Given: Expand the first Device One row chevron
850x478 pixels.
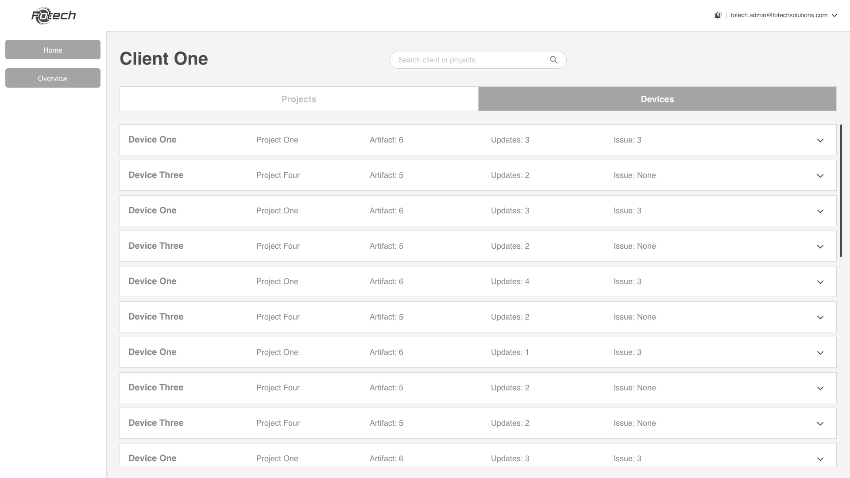Looking at the screenshot, I should (820, 140).
